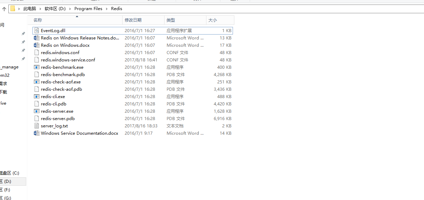Image resolution: width=424 pixels, height=200 pixels.
Task: Click the redis-cli.pdb file icon
Action: [37, 104]
